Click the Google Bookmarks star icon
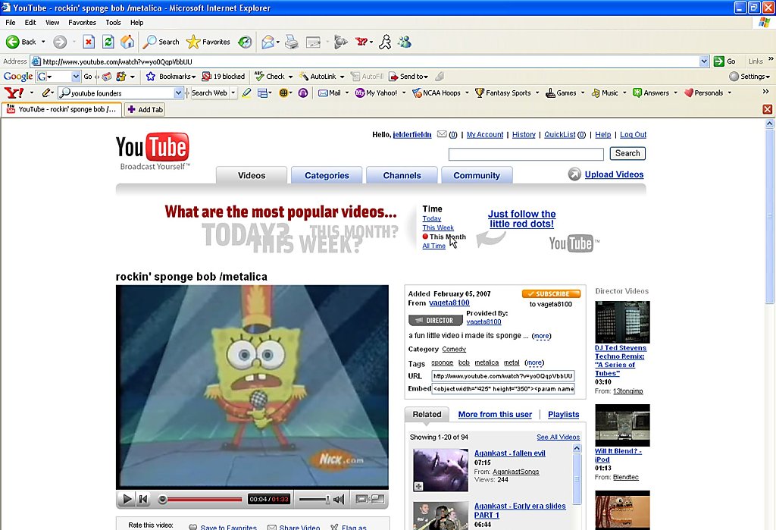The width and height of the screenshot is (776, 530). point(152,76)
